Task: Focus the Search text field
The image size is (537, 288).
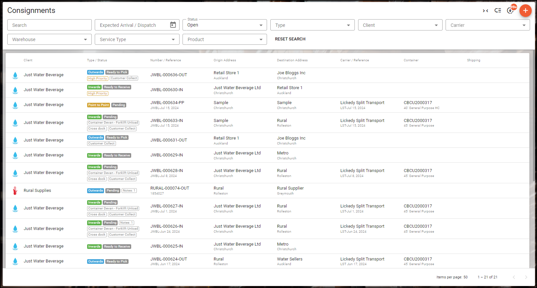Action: coord(49,25)
